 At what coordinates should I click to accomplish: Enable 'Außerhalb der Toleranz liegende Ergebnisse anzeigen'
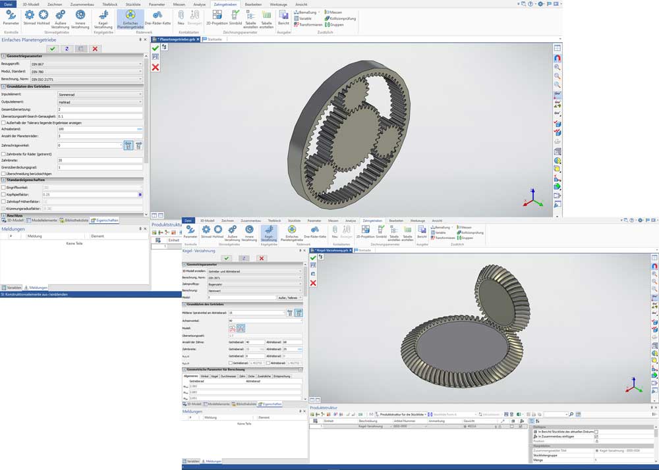[x=3, y=123]
